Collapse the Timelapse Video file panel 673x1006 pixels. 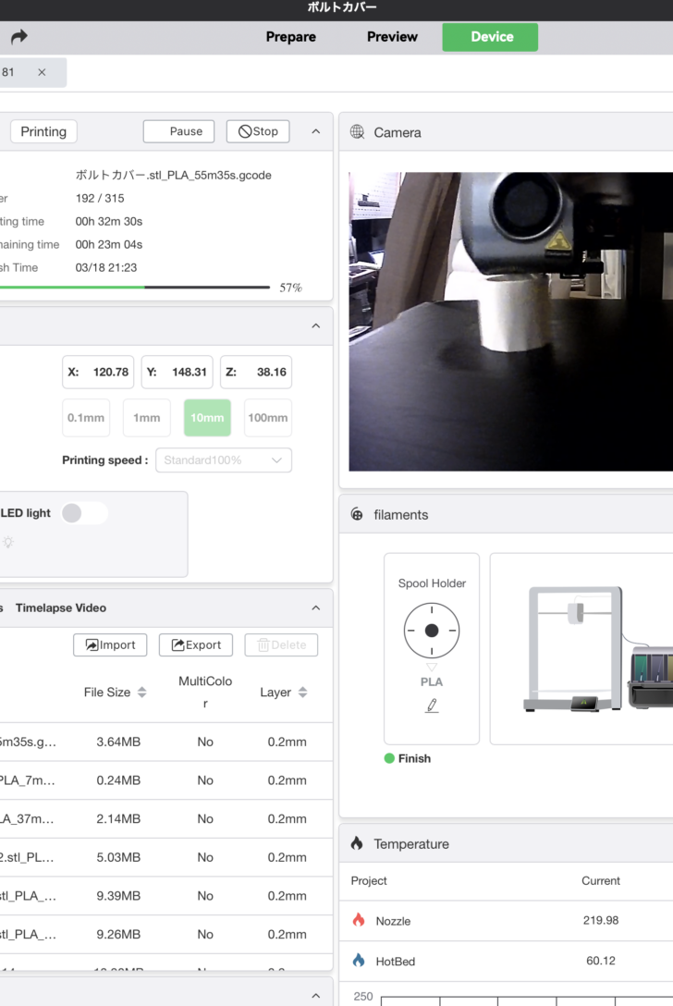tap(315, 608)
